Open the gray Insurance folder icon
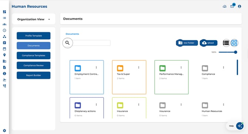Viewport: 248px width, 134px height. 162,105
